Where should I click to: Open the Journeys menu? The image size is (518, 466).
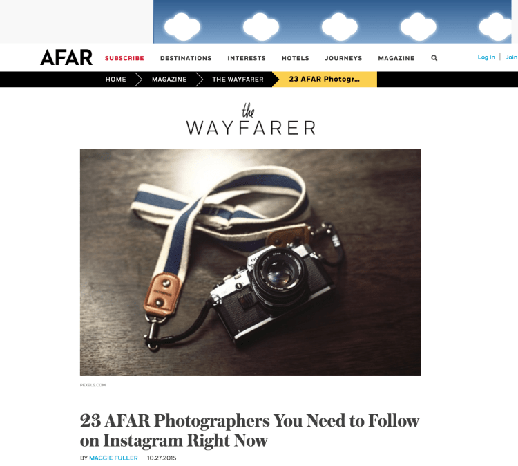point(343,58)
